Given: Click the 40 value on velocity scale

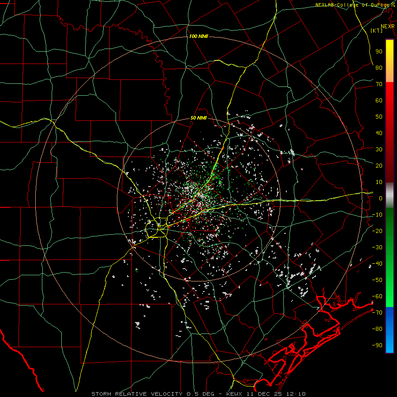Looking at the screenshot, I should (379, 133).
